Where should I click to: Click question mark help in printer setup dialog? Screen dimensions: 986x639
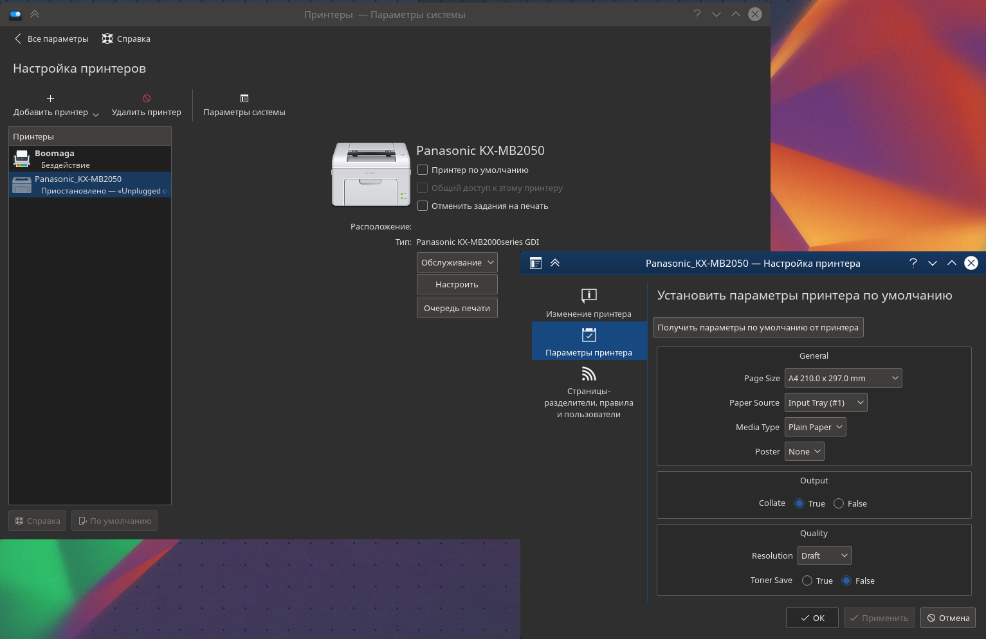[x=913, y=263]
